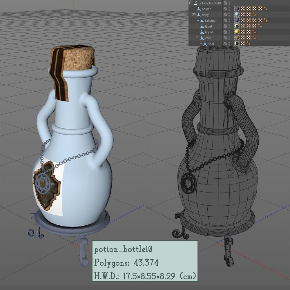Click the shield label on the shaded bottle
Viewport: 290px width, 290px height.
point(47,186)
